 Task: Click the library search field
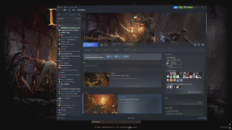point(68,22)
